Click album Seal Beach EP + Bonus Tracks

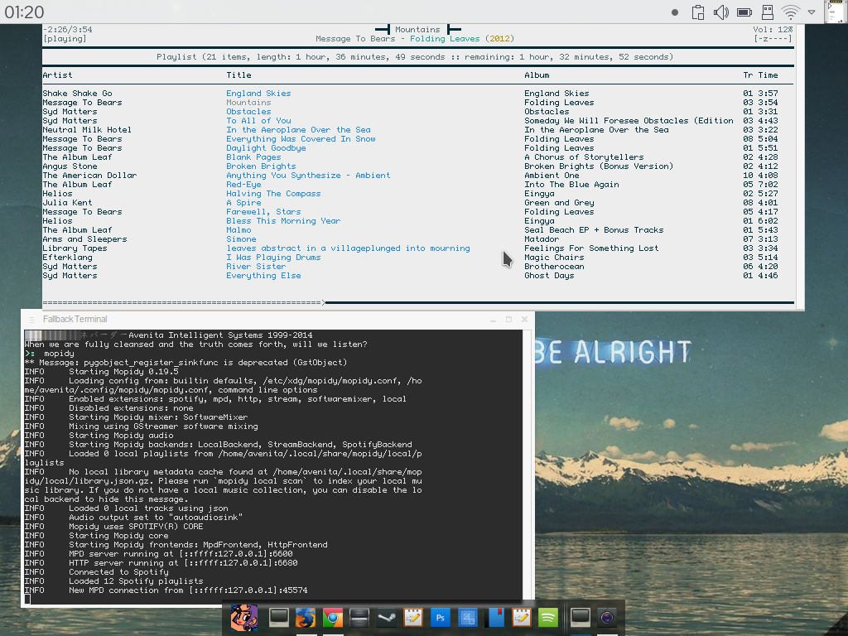coord(594,230)
